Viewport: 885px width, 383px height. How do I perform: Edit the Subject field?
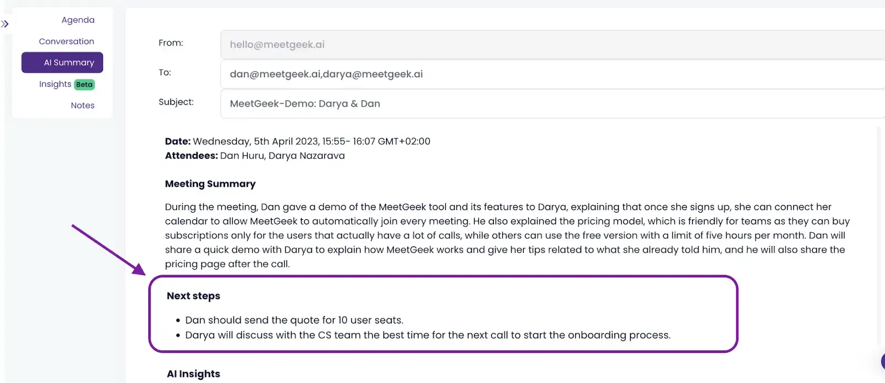(x=553, y=103)
